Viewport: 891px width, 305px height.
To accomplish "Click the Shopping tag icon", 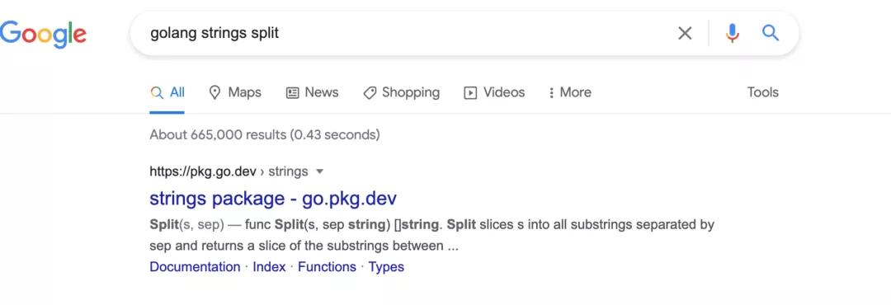I will tap(370, 93).
